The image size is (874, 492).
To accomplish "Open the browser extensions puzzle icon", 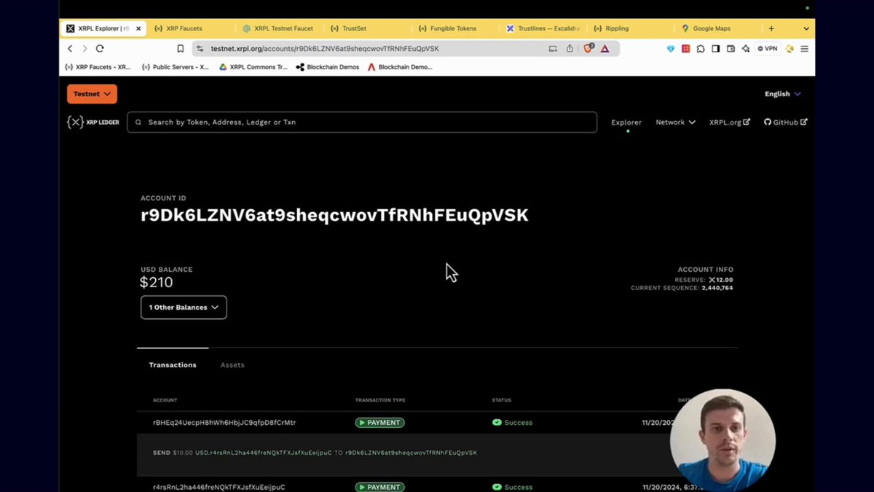I will click(701, 49).
